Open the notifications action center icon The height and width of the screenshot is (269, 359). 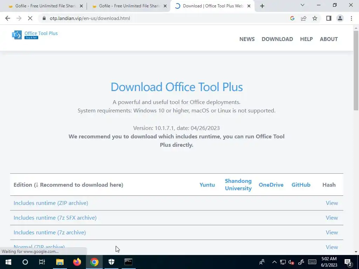click(x=348, y=262)
